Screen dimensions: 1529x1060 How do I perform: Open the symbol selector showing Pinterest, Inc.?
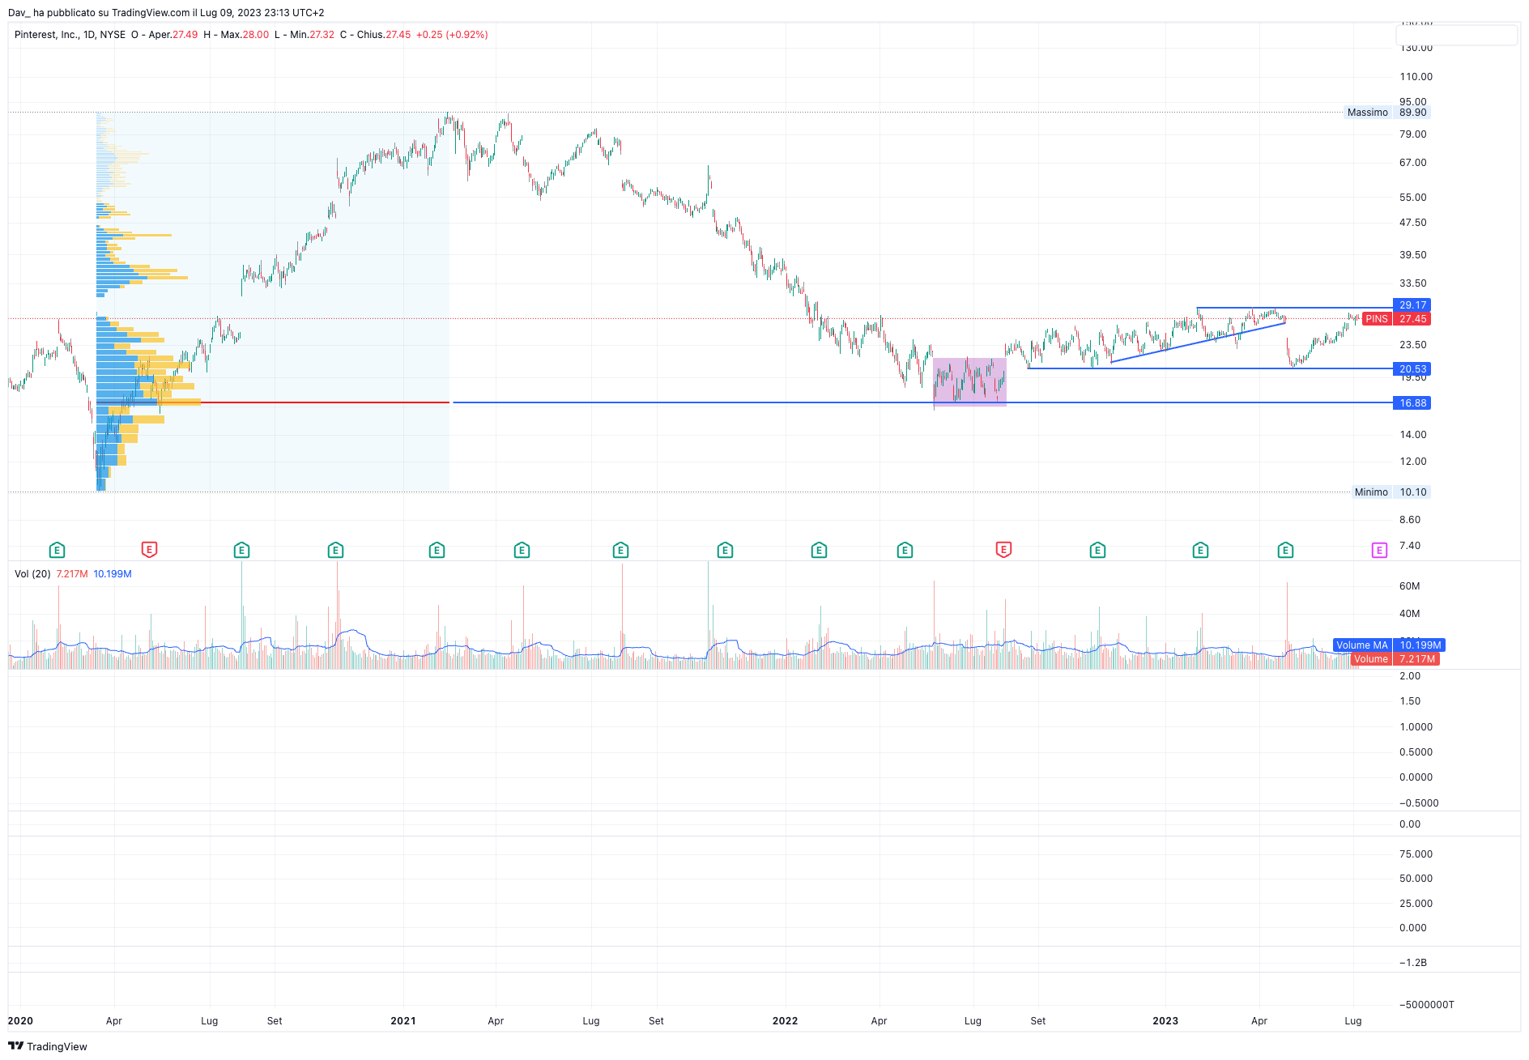[45, 35]
